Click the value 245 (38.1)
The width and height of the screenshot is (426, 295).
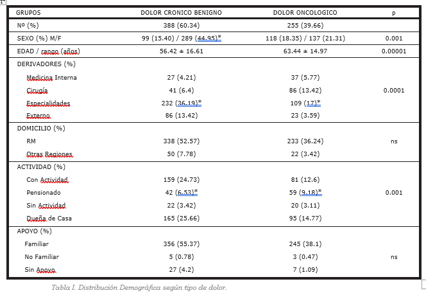pyautogui.click(x=305, y=244)
